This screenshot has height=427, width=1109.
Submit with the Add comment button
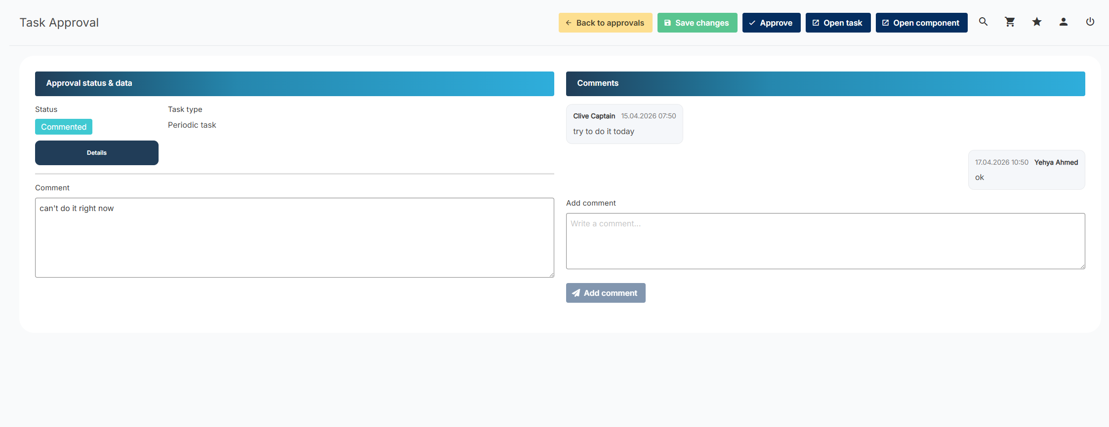pos(605,293)
